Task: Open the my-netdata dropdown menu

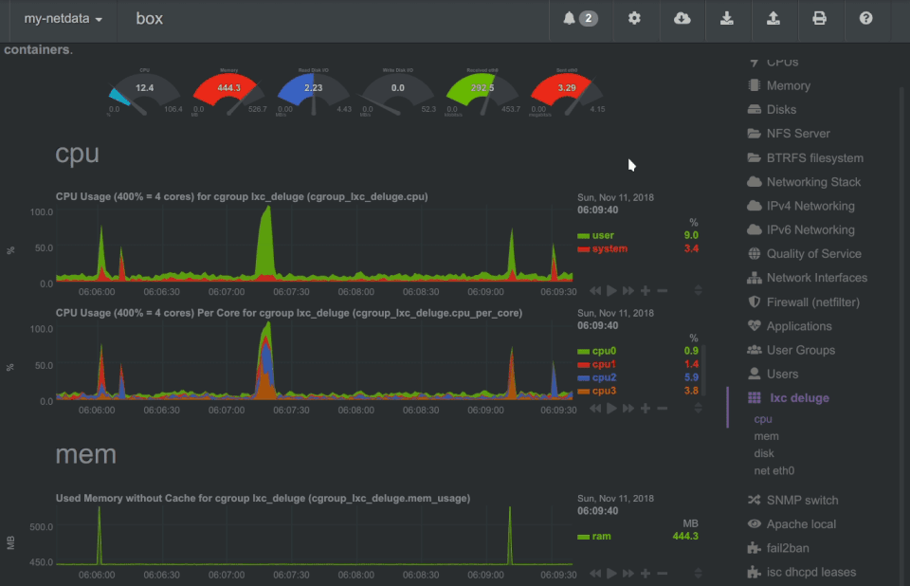Action: (x=64, y=19)
